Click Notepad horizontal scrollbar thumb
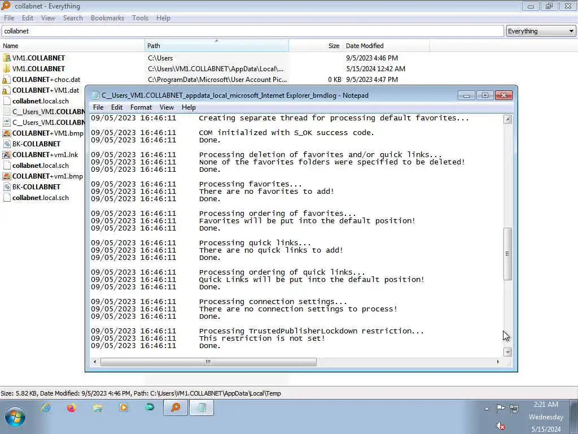This screenshot has height=434, width=578. [x=208, y=362]
